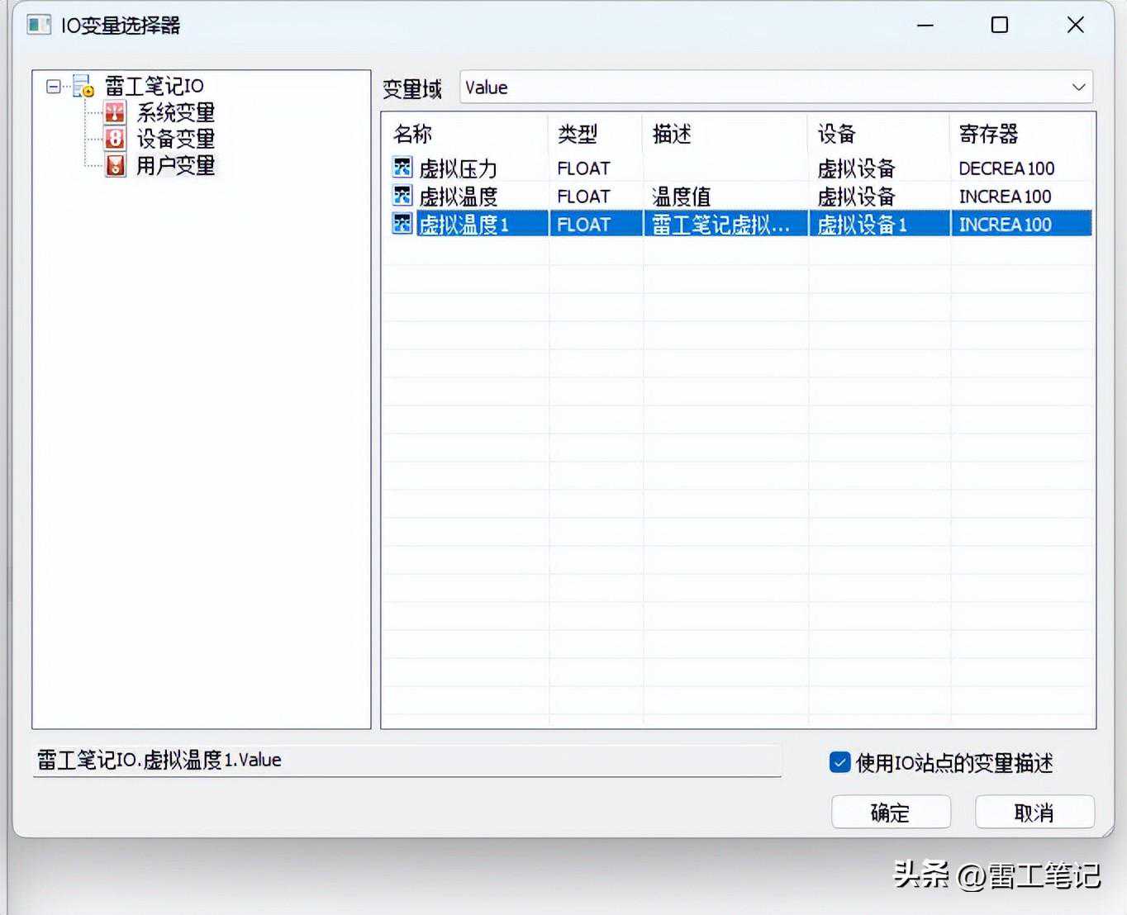Click the 设备变量 tree icon
This screenshot has height=915, width=1127.
point(115,139)
